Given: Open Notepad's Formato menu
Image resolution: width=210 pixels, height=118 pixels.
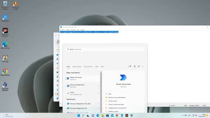Looking at the screenshot, I should 73,30.
